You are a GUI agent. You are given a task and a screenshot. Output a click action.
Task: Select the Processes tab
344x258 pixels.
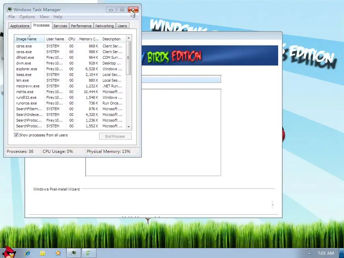coord(41,25)
